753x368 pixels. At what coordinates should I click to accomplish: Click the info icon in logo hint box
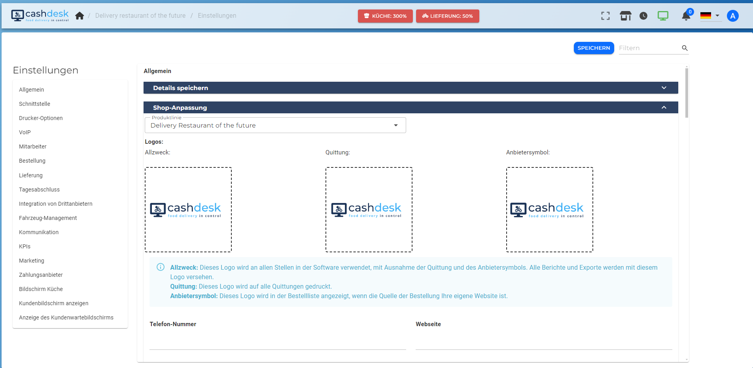(x=161, y=267)
